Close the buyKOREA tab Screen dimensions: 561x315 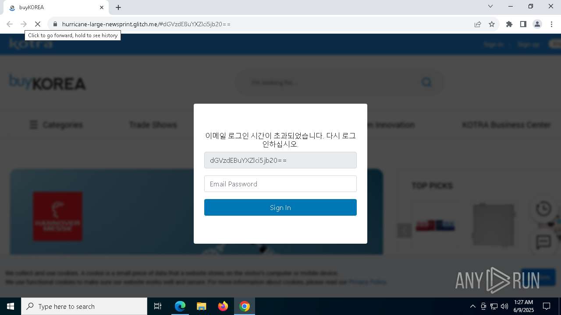point(102,7)
